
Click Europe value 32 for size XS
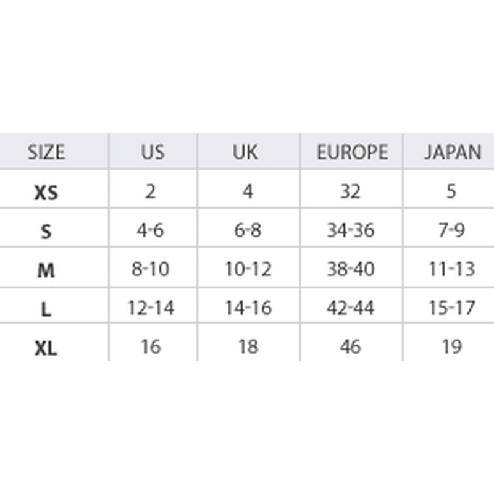350,191
